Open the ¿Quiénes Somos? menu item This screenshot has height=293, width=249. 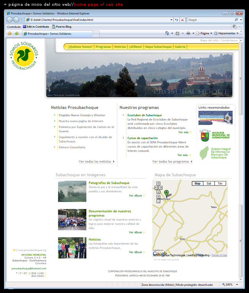tap(80, 47)
